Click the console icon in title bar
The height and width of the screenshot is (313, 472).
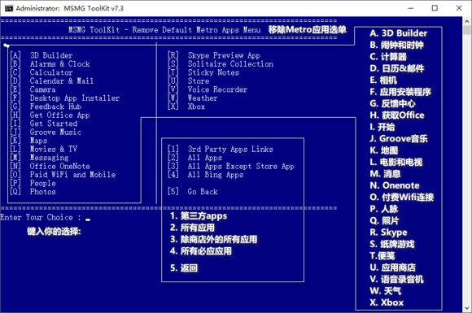[x=9, y=8]
